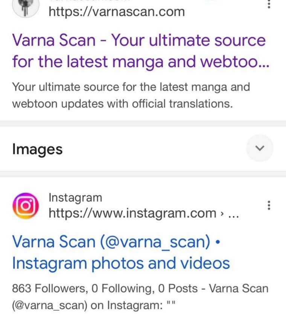The width and height of the screenshot is (286, 321).
Task: Open the three-dot menu for the Instagram result
Action: pyautogui.click(x=269, y=205)
